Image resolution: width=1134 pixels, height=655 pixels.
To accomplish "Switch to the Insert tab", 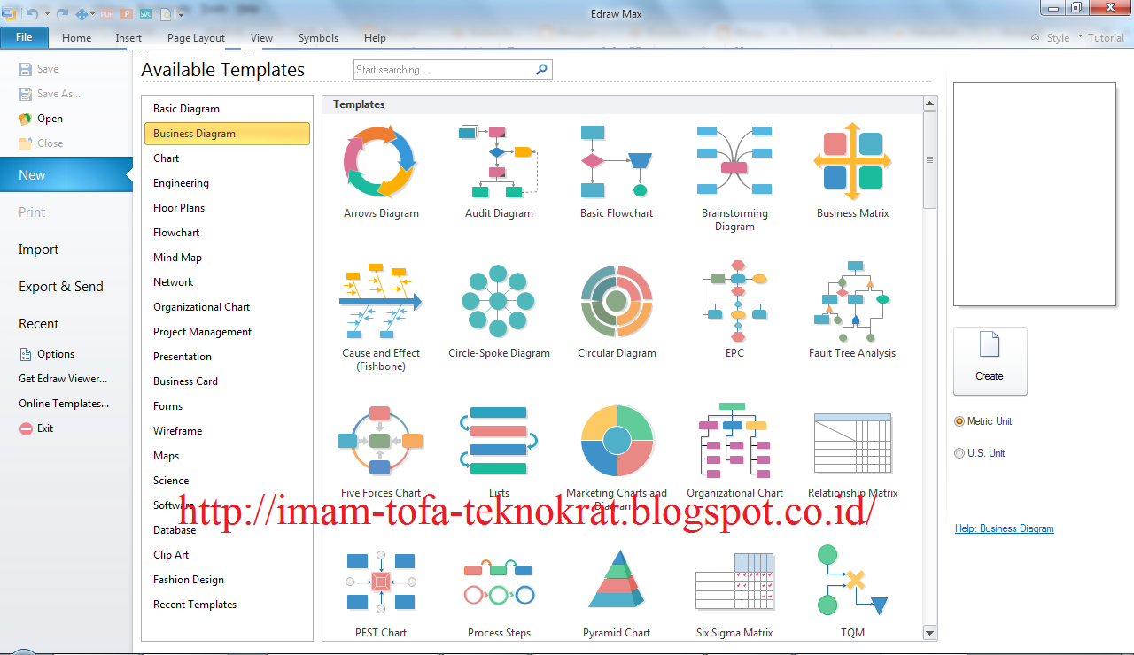I will 128,38.
